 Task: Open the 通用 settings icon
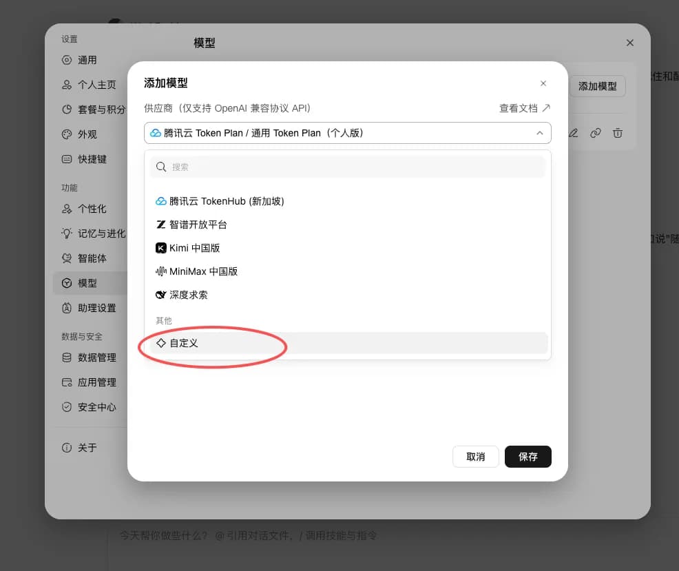click(x=66, y=60)
